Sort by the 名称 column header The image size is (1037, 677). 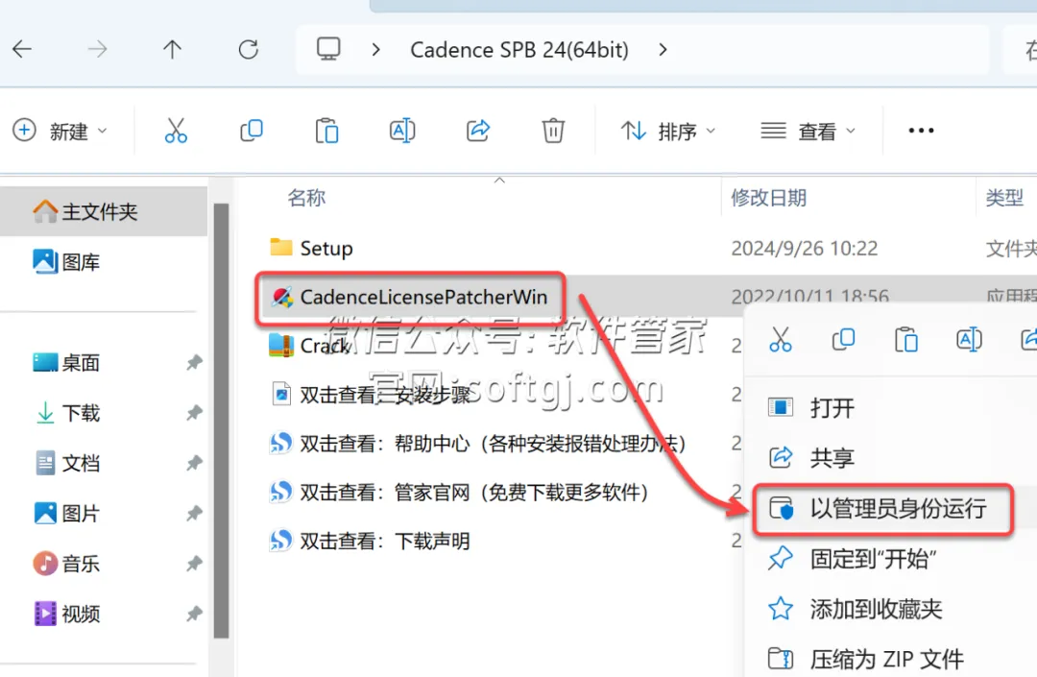point(307,197)
